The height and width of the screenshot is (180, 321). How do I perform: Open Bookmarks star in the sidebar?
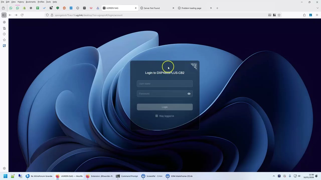coord(4,40)
